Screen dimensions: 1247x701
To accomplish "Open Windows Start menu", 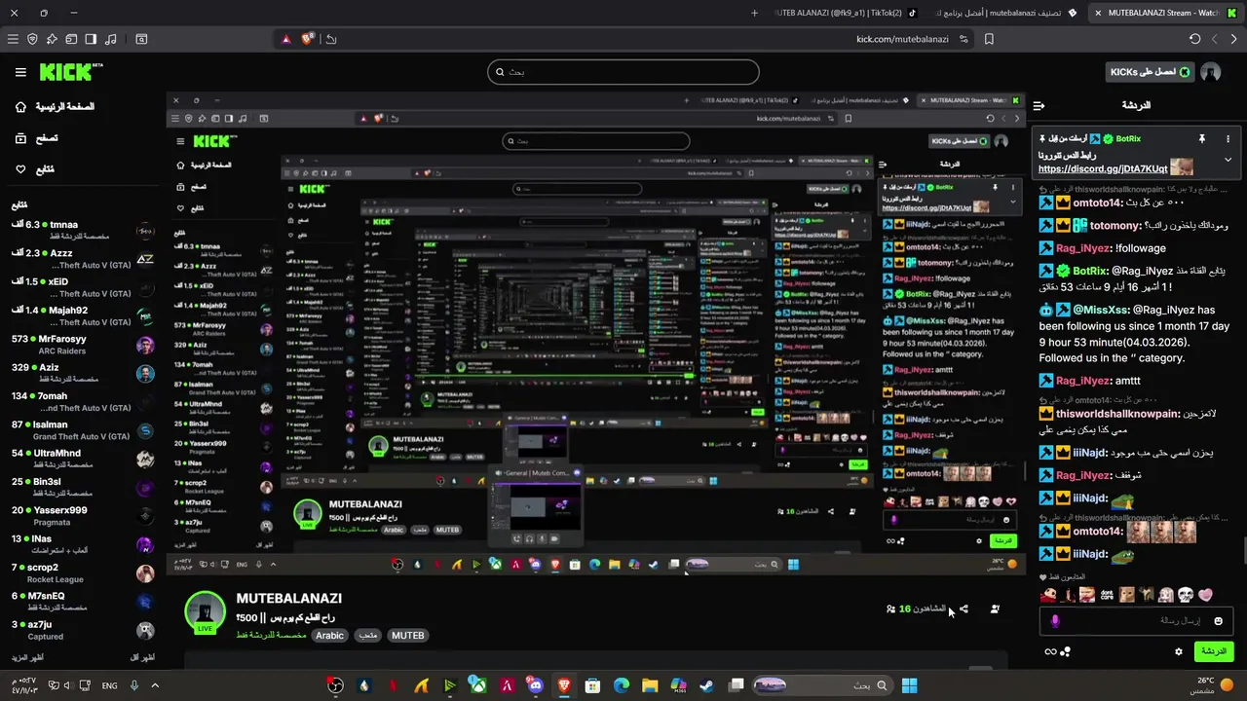I will [909, 685].
